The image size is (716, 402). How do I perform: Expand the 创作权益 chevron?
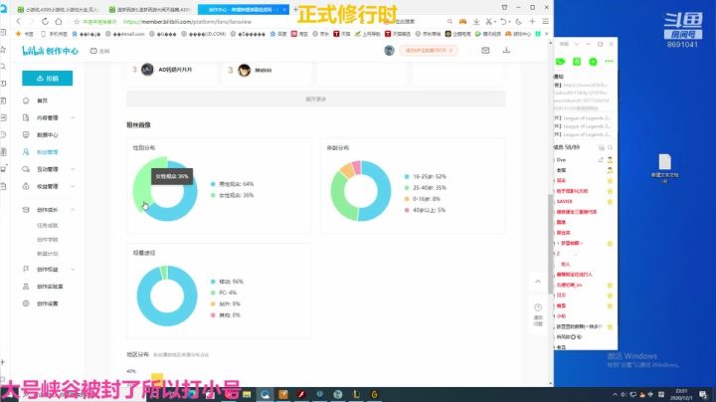(x=73, y=269)
